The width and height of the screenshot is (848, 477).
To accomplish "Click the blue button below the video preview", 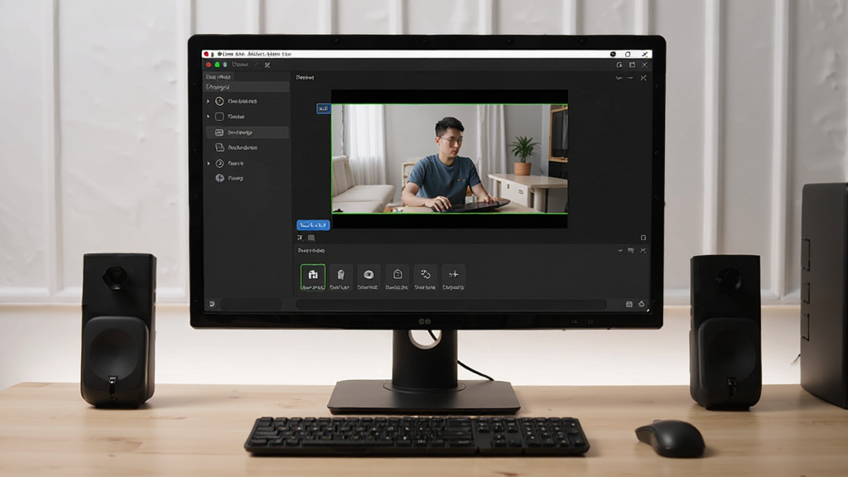I will tap(313, 225).
